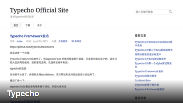Image resolution: width=183 pixels, height=103 pixels.
Task: Open the post's comments count link
Action: [x=76, y=41]
